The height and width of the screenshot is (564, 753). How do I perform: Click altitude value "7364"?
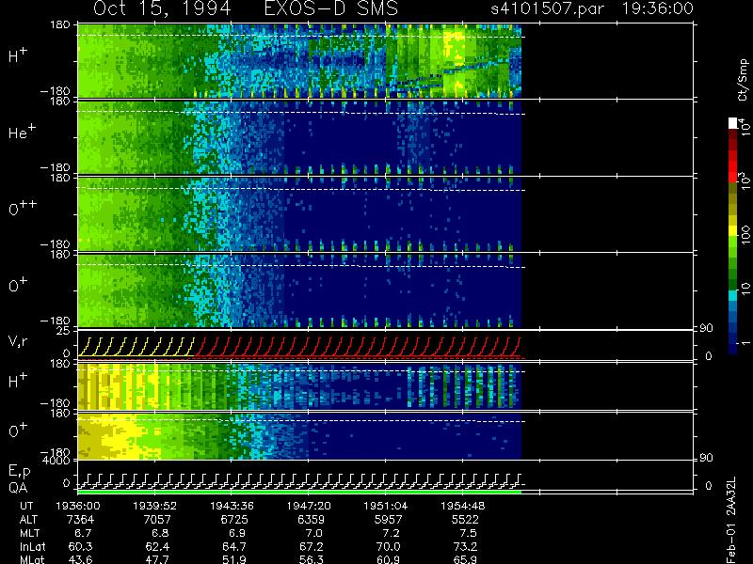pos(81,520)
